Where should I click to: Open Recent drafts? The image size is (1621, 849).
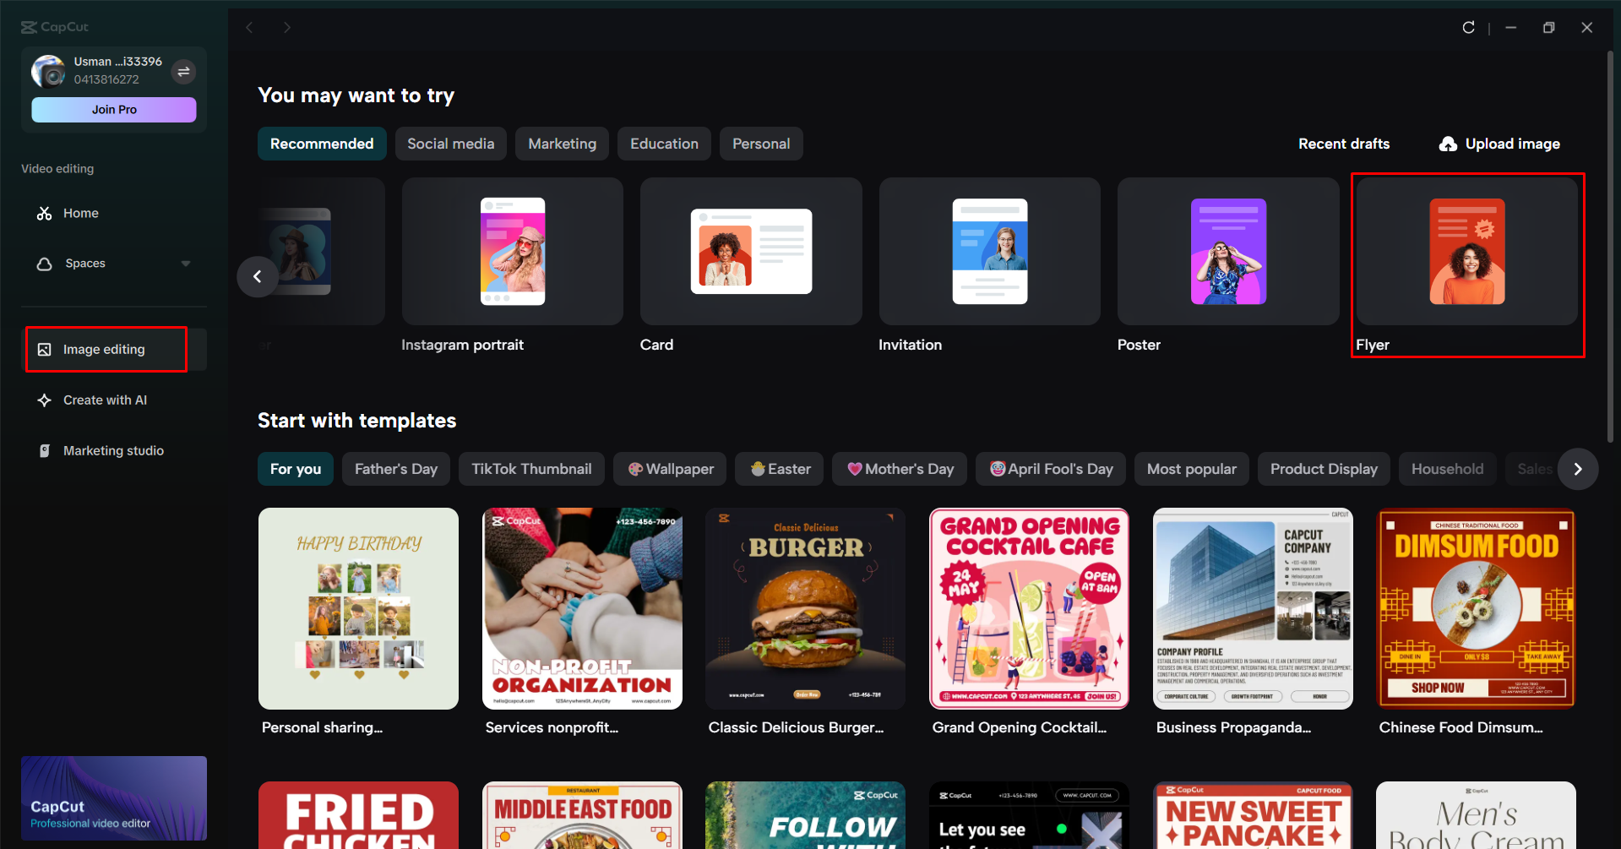tap(1343, 144)
